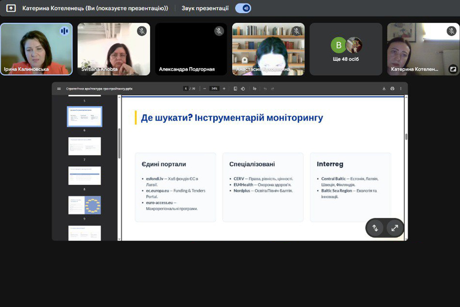
Task: Download the presentation PDF file
Action: pyautogui.click(x=384, y=89)
